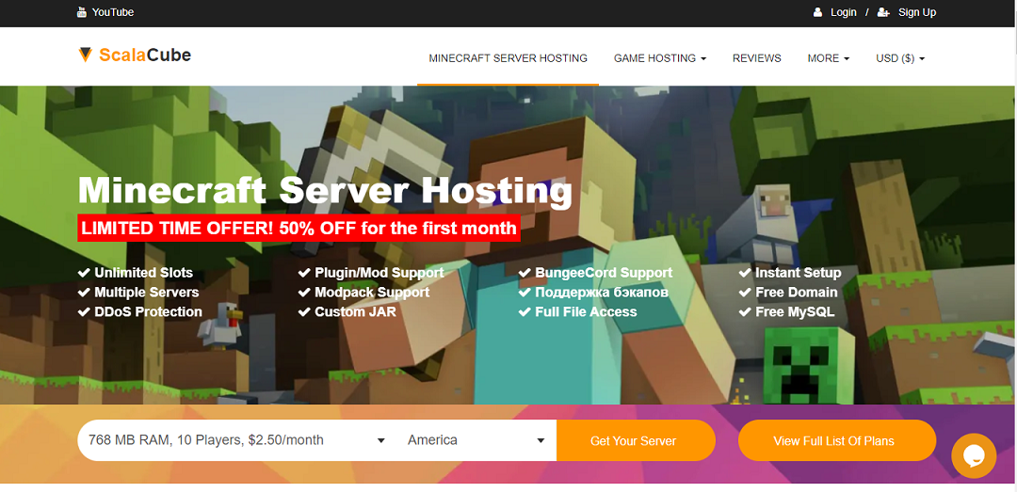This screenshot has height=492, width=1017.
Task: Open the USD ($) currency selector
Action: (x=900, y=58)
